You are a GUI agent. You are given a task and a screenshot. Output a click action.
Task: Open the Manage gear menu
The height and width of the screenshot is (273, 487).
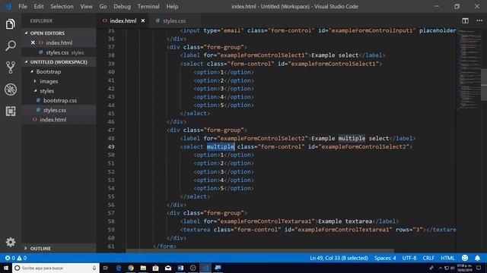[10, 242]
